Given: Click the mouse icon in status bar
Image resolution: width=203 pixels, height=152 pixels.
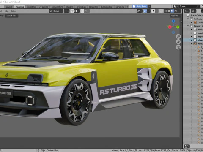Looking at the screenshot, I should (38, 150).
